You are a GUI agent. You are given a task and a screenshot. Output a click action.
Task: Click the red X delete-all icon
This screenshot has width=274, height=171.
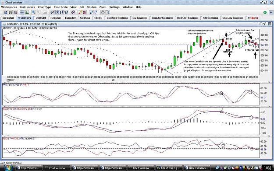tap(85, 12)
